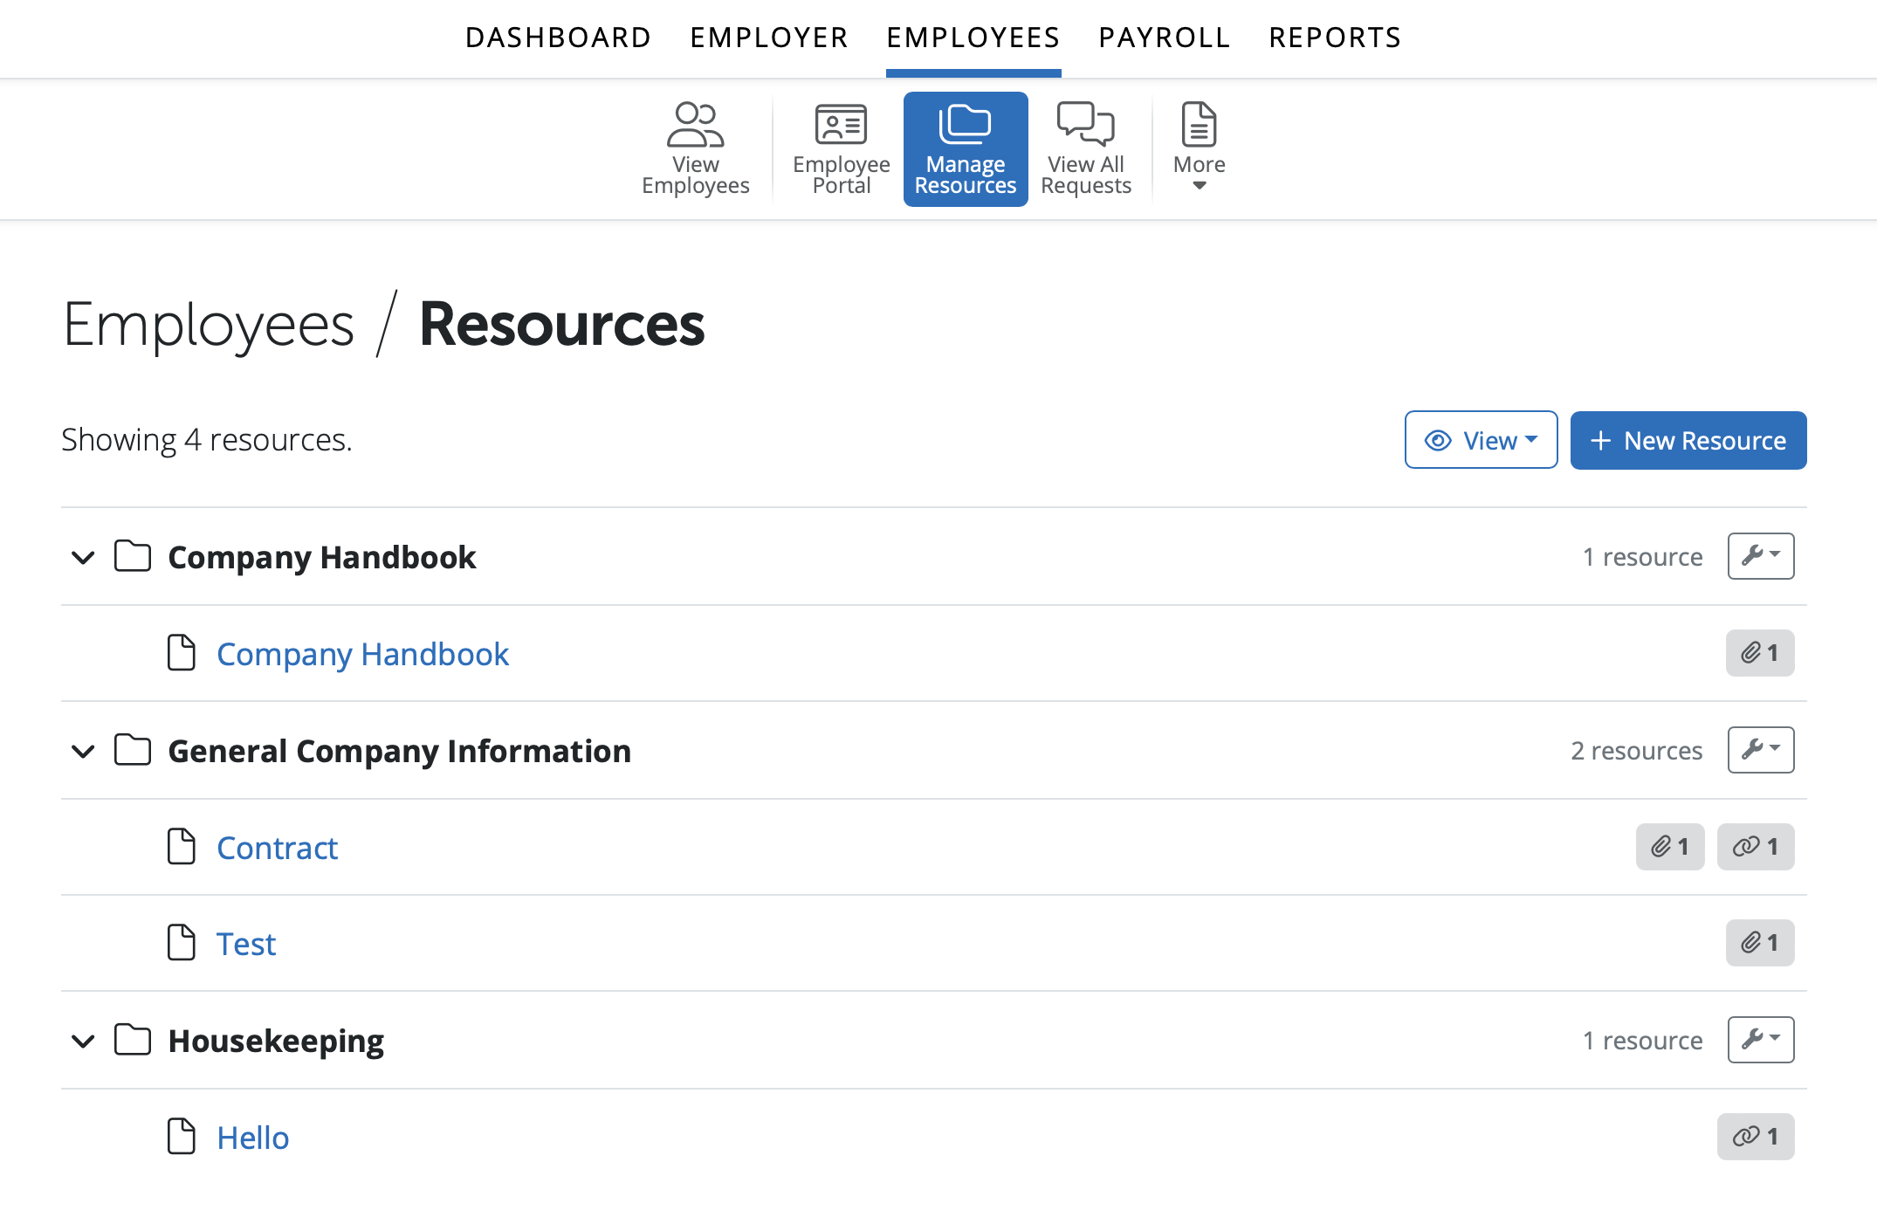The width and height of the screenshot is (1877, 1224).
Task: Collapse the Company Handbook folder chevron
Action: (x=83, y=557)
